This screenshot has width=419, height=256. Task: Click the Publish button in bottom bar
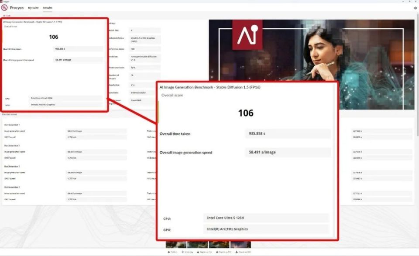point(172,252)
